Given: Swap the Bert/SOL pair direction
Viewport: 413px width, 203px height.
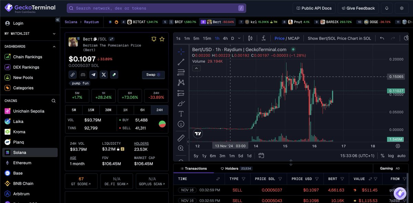Looking at the screenshot, I should 112,39.
